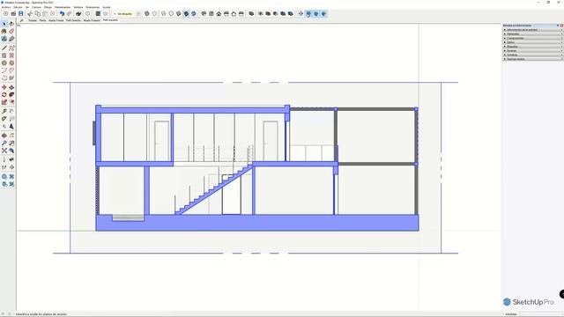564x317 pixels.
Task: Choose the Eraser tool
Action: [11, 32]
